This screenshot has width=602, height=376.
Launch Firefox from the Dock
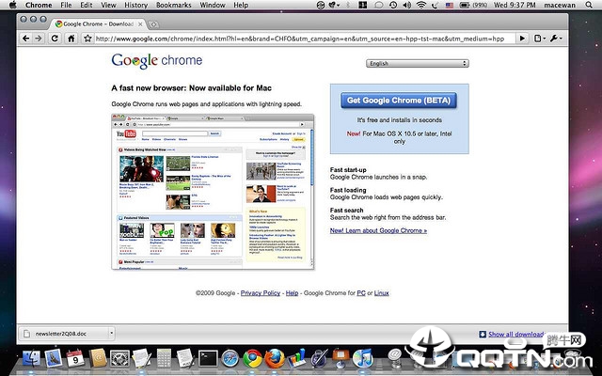click(x=275, y=359)
